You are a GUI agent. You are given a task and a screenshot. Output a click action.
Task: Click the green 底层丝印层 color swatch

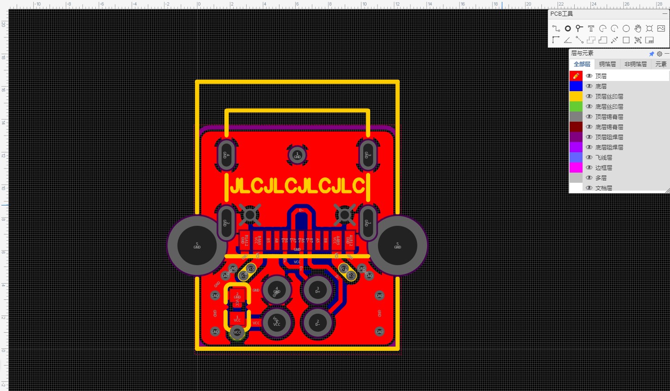pyautogui.click(x=576, y=106)
